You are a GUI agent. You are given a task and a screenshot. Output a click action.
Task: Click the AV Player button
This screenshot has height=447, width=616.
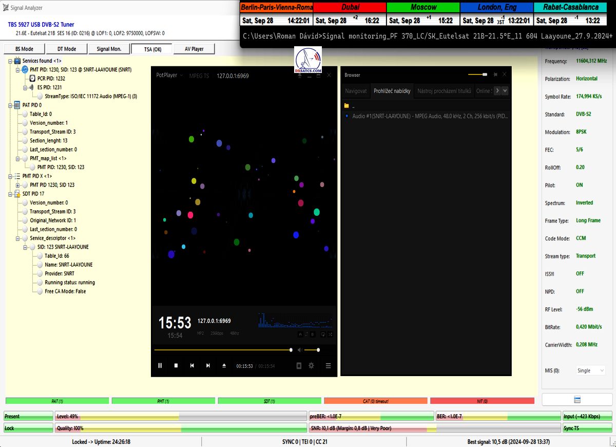[193, 49]
